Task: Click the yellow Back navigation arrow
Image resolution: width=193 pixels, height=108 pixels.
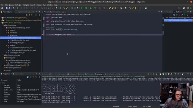Action: 135,8
